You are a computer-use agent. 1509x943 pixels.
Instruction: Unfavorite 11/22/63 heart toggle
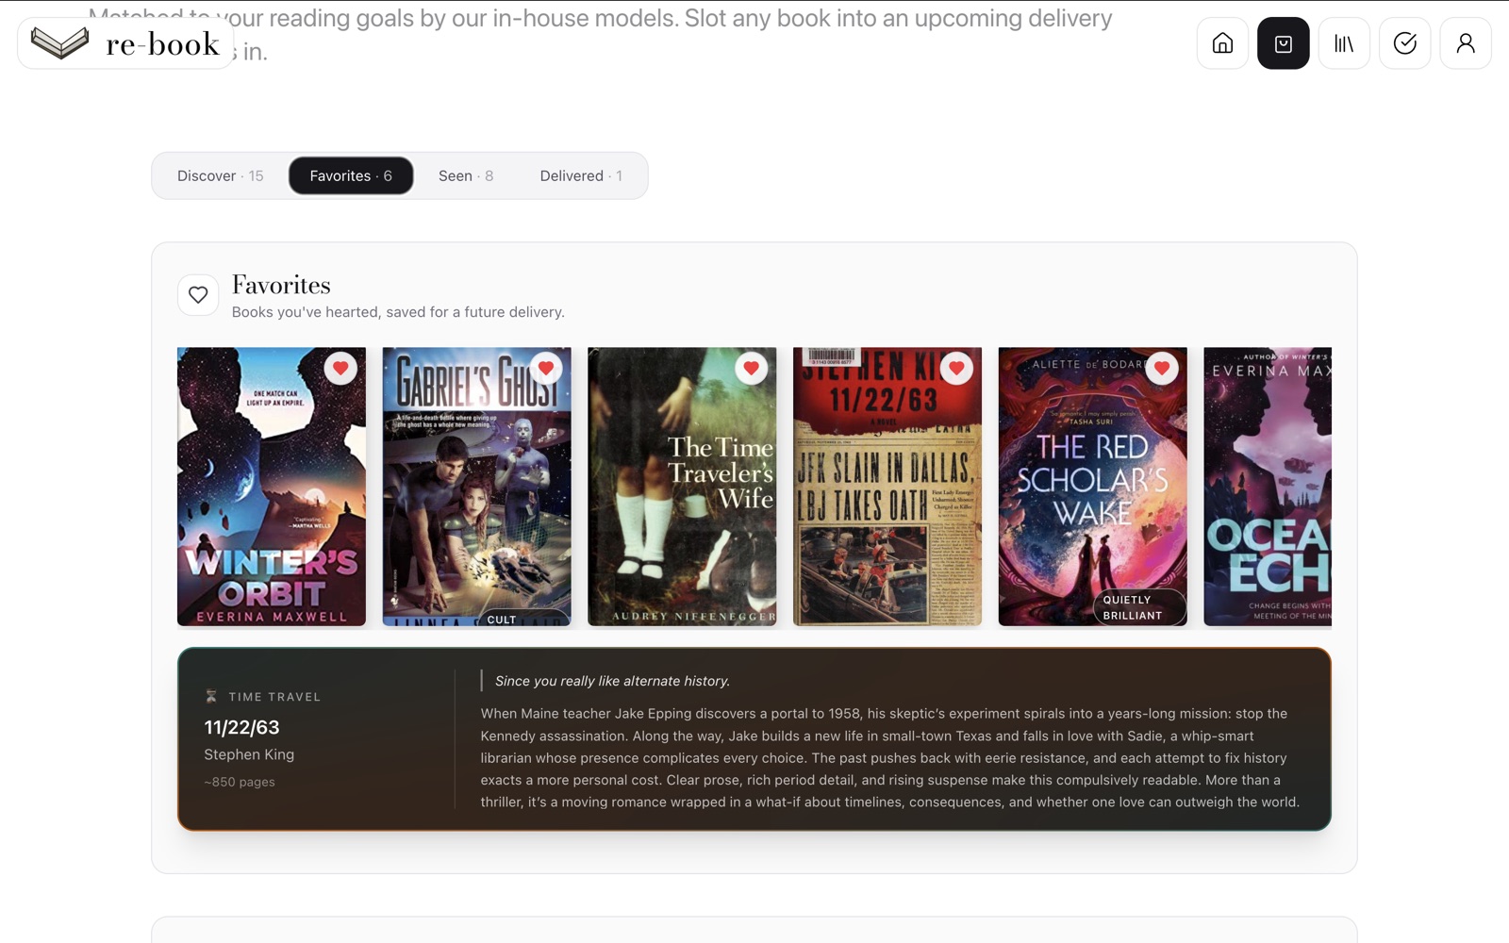pos(956,368)
